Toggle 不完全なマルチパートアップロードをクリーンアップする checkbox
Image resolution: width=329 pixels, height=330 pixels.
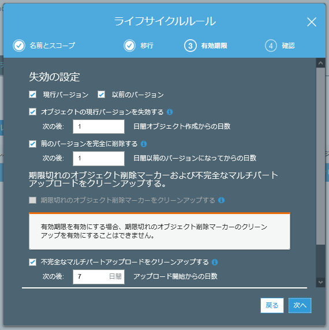[33, 262]
